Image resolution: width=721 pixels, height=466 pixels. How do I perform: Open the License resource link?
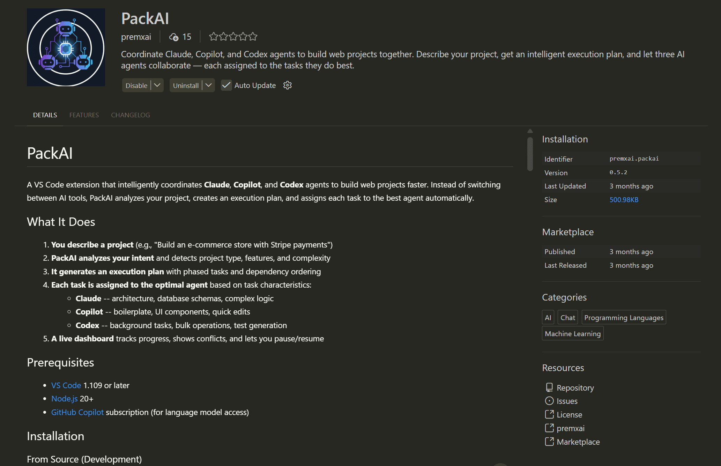click(570, 415)
